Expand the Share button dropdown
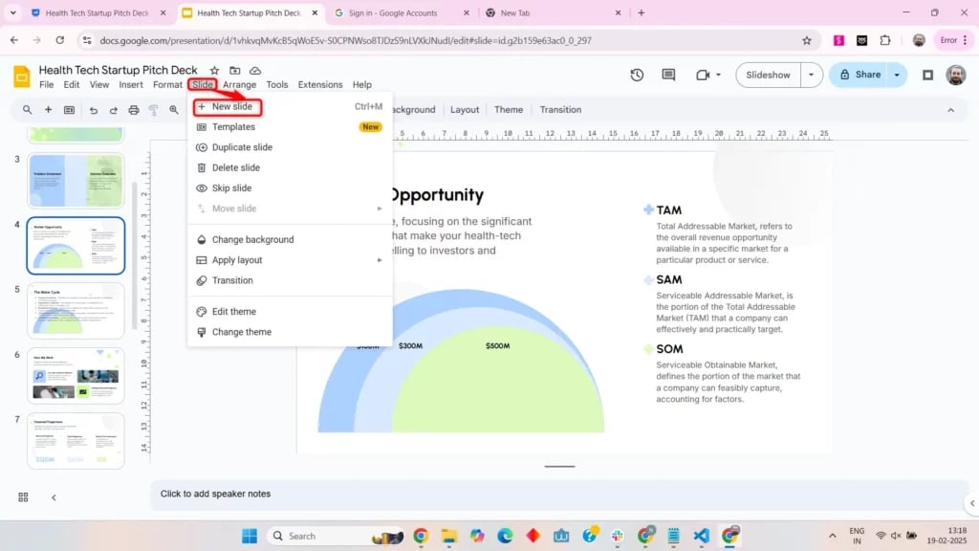The image size is (979, 551). (896, 75)
